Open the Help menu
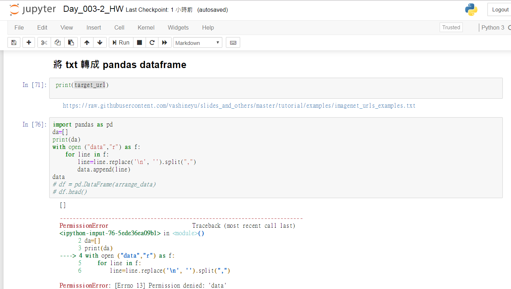The image size is (511, 289). (x=208, y=27)
